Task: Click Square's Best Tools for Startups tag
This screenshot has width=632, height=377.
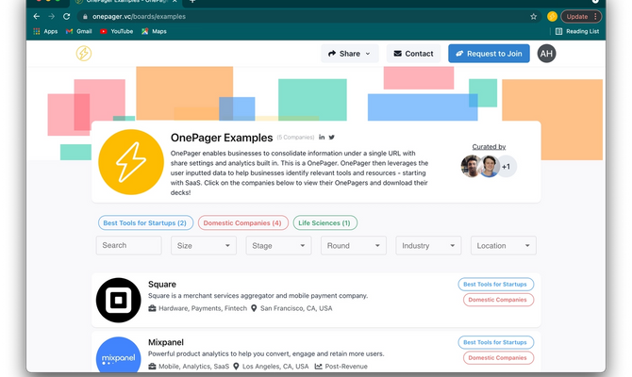Action: 496,284
